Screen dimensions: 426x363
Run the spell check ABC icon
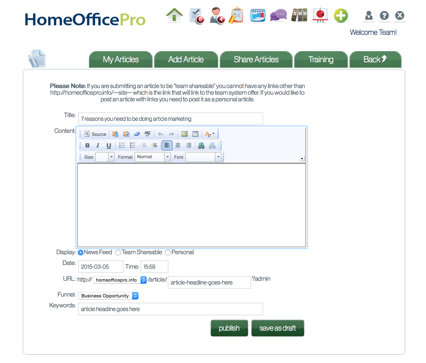click(148, 134)
